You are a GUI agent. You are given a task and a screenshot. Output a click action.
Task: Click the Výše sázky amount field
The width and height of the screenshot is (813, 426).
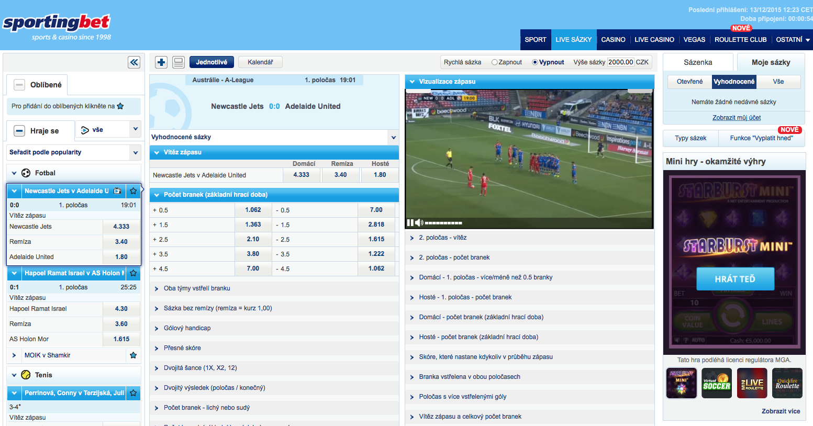[621, 62]
